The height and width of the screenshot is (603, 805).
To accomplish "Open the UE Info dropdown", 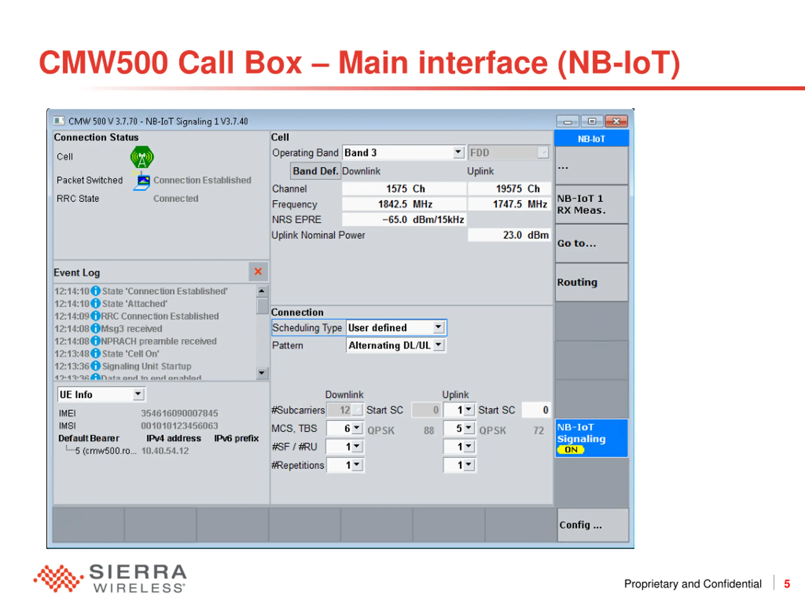I will [138, 394].
